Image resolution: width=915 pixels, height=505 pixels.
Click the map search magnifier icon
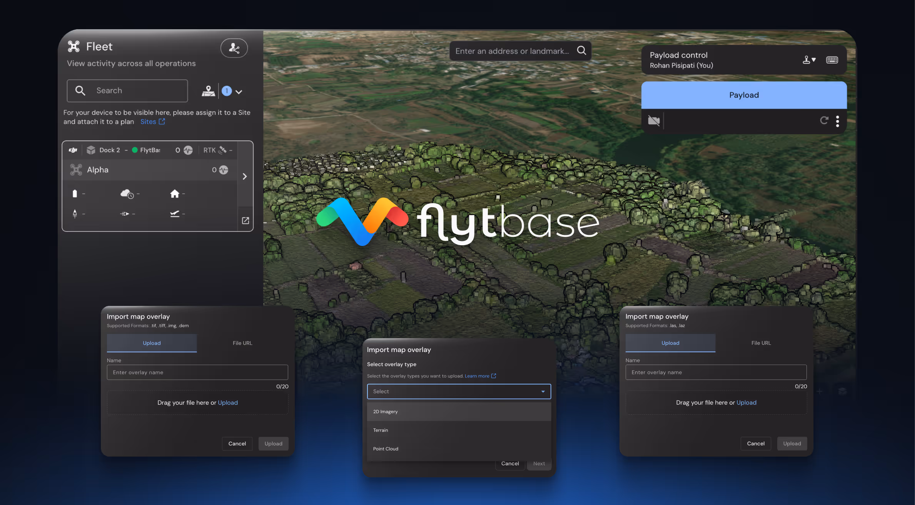581,51
